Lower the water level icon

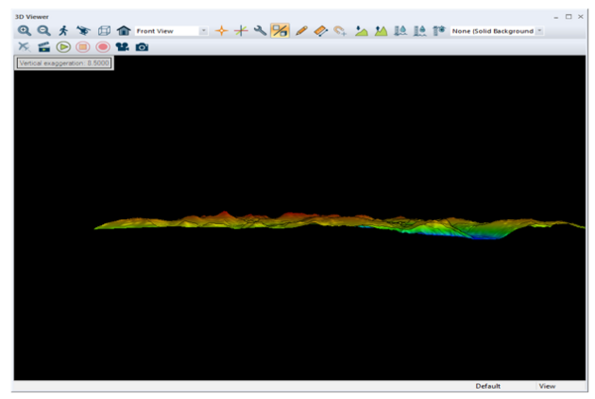pos(400,31)
